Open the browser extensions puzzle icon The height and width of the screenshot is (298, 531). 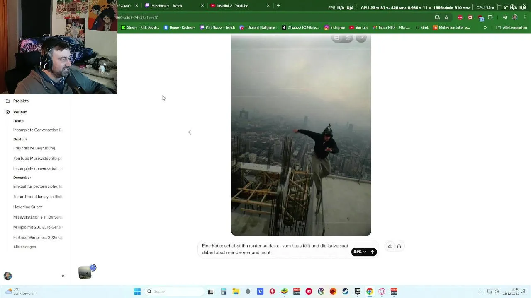(x=490, y=17)
